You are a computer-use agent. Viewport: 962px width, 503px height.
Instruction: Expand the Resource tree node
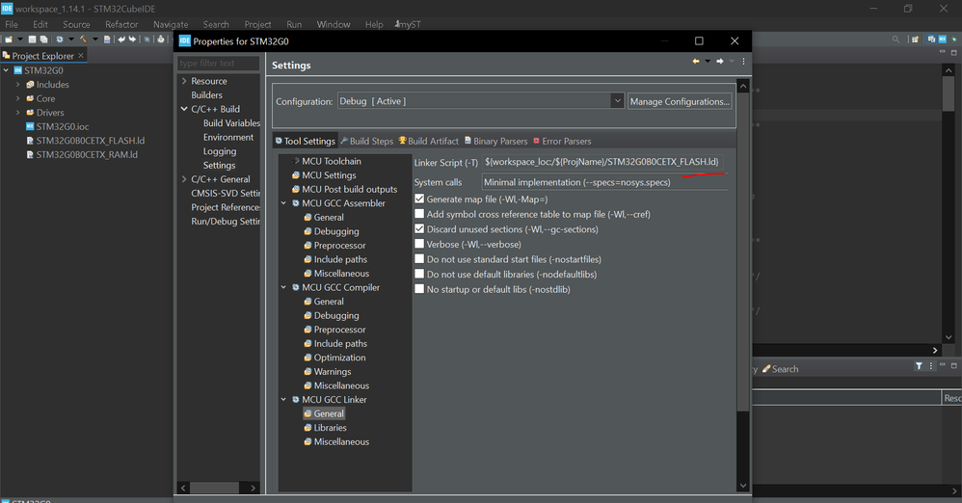pos(184,81)
